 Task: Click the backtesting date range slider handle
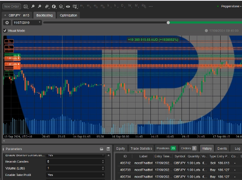(168, 23)
